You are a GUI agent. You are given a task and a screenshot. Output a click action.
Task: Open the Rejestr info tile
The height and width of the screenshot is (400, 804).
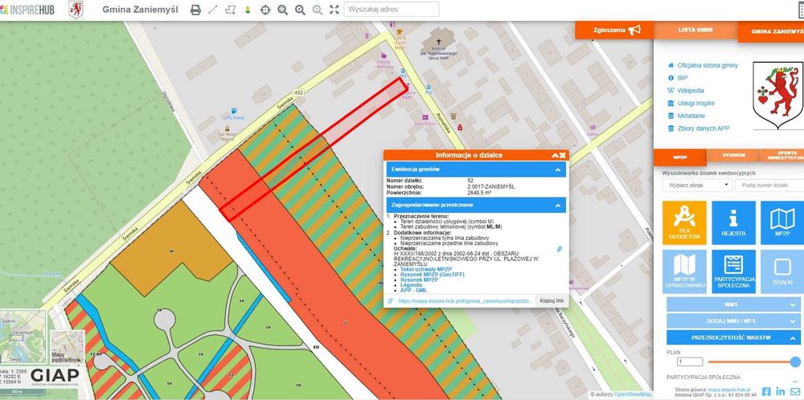coord(733,222)
